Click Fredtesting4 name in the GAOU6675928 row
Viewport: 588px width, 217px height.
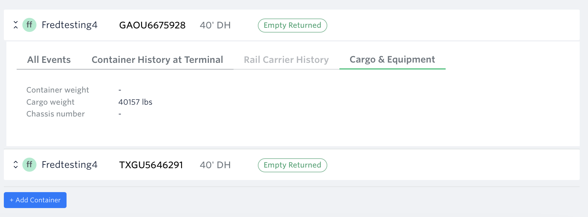click(x=69, y=25)
